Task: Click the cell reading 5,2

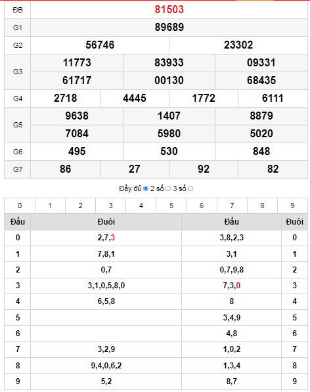Action: (x=106, y=381)
